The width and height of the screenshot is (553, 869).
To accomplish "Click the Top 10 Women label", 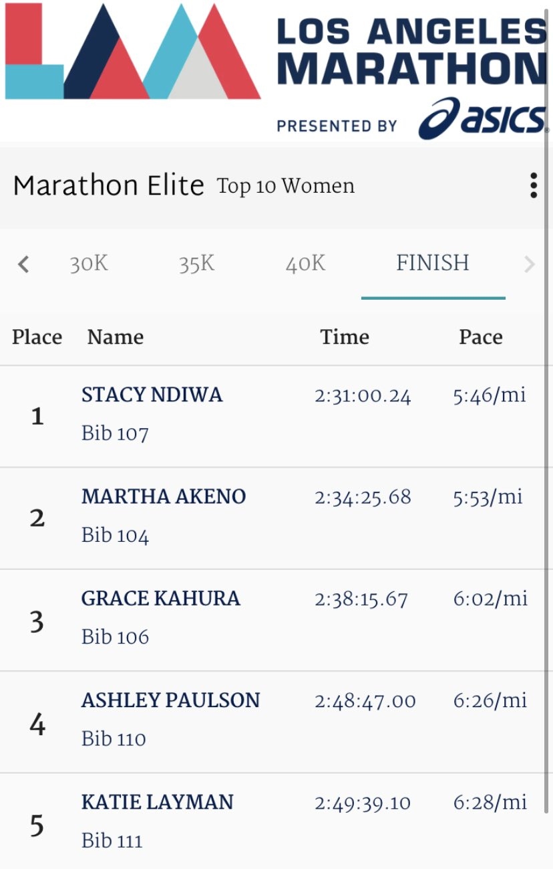I will [x=286, y=186].
